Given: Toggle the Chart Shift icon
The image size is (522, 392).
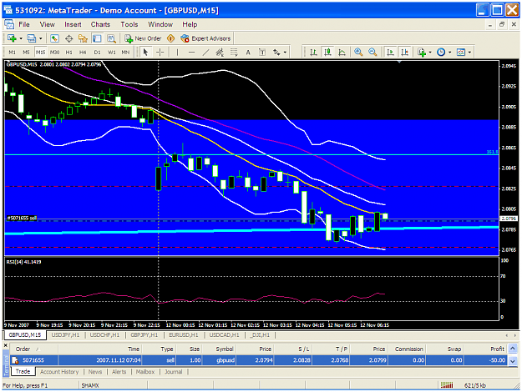Looking at the screenshot, I should tap(404, 53).
